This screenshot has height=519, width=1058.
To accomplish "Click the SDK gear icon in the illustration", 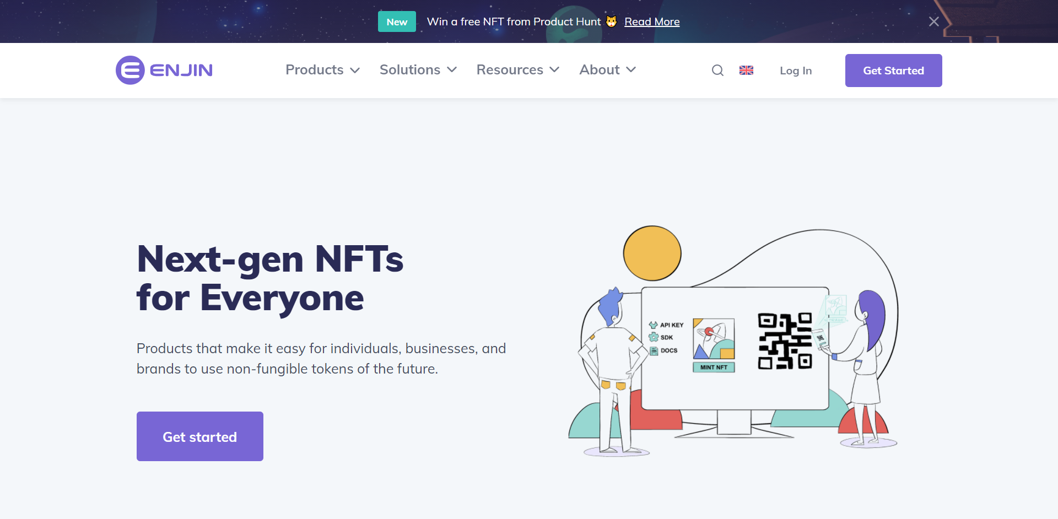I will (654, 337).
